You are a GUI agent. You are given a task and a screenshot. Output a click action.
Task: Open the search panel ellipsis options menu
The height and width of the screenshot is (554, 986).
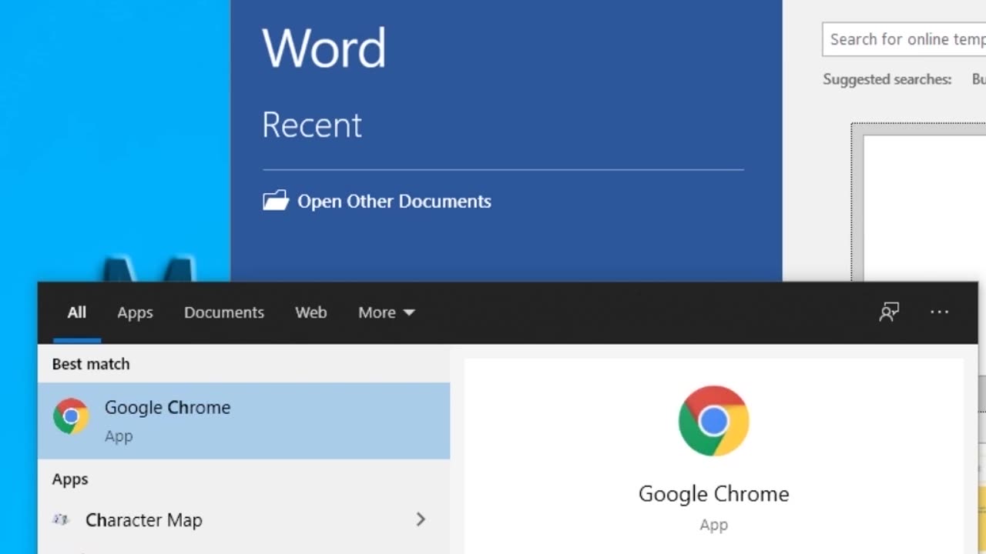coord(939,312)
